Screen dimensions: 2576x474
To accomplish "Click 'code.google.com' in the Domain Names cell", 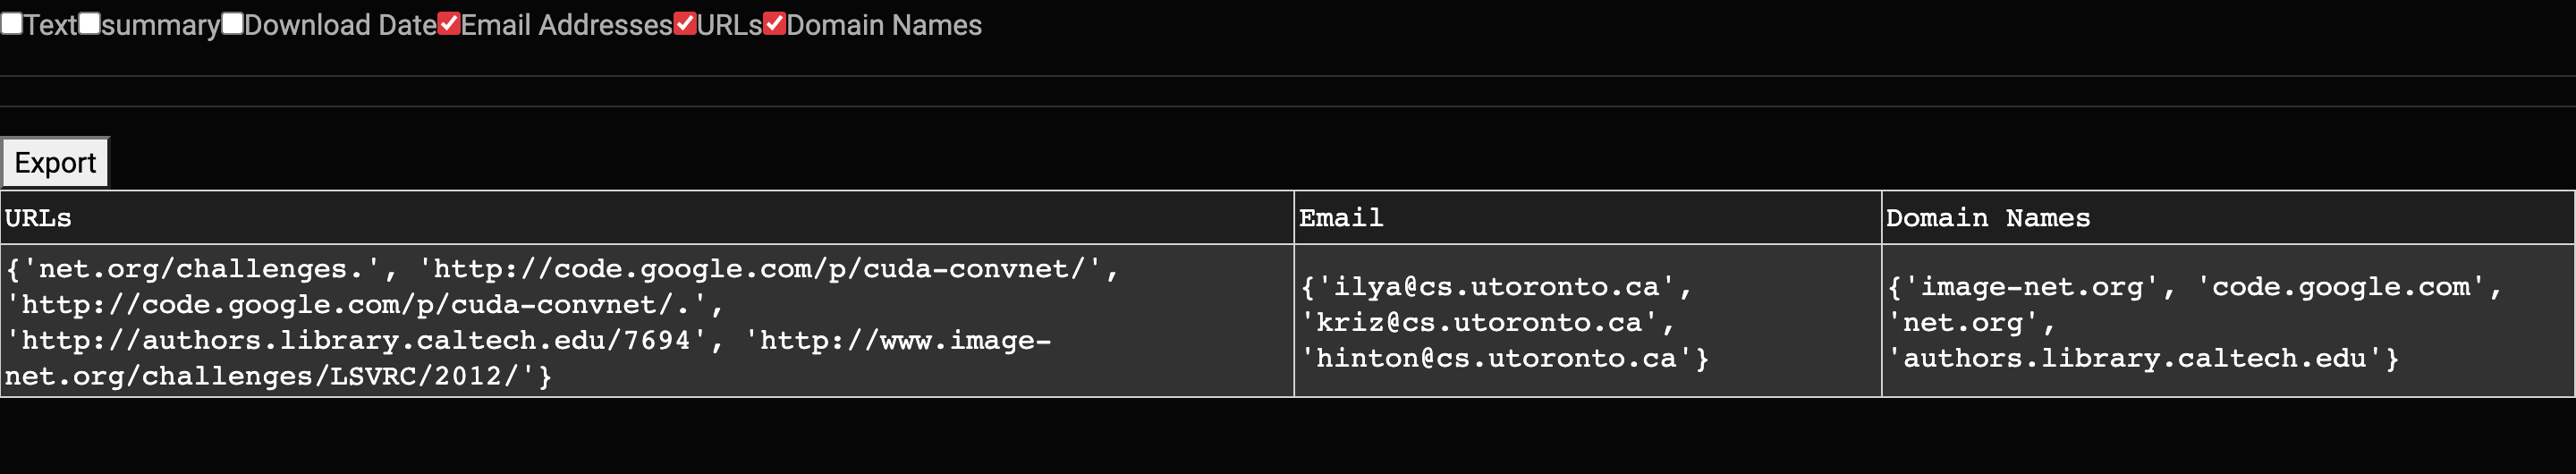I will point(2340,287).
